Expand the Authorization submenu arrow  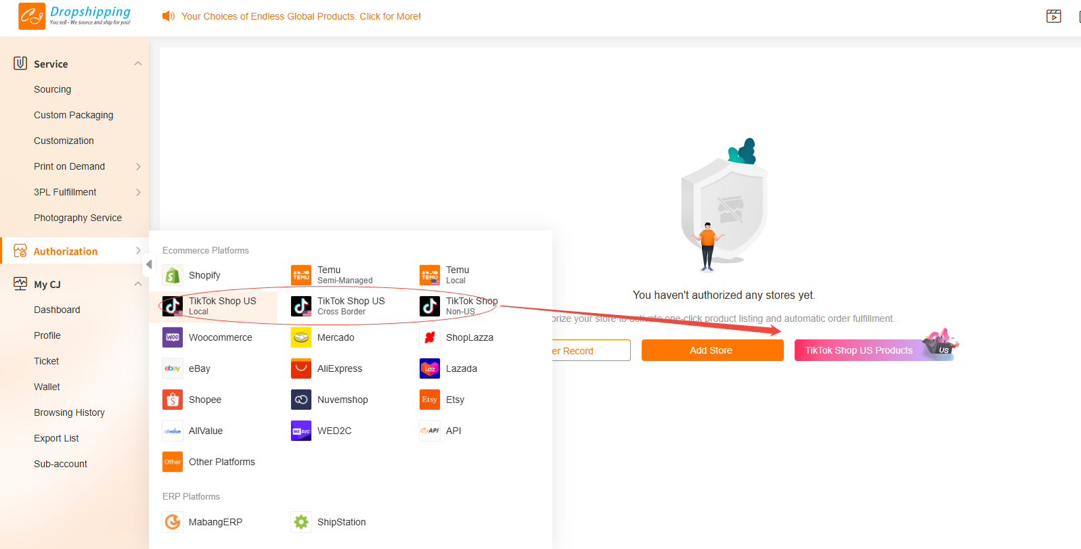138,251
